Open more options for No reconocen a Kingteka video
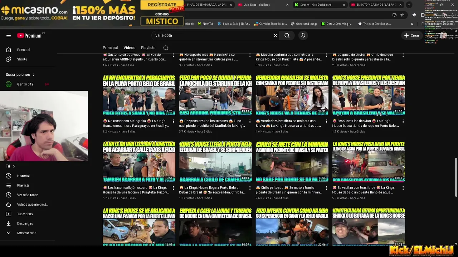The image size is (458, 257). click(174, 121)
